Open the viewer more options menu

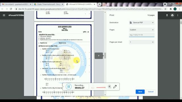[178, 15]
